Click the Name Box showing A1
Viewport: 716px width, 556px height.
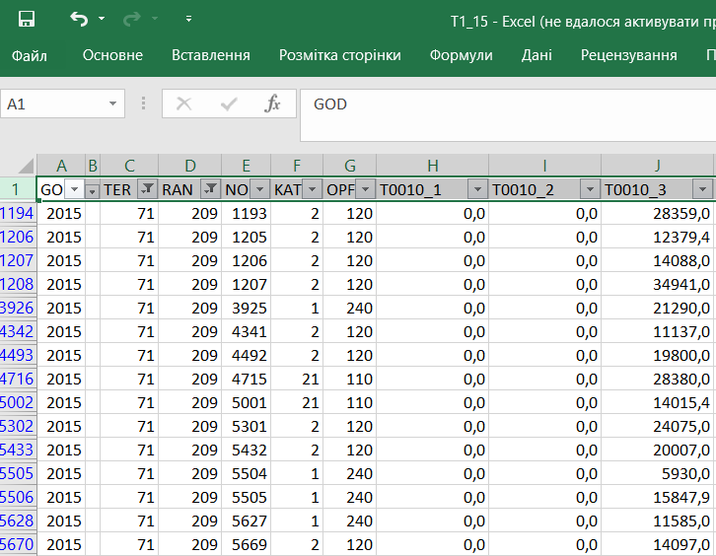pyautogui.click(x=53, y=104)
